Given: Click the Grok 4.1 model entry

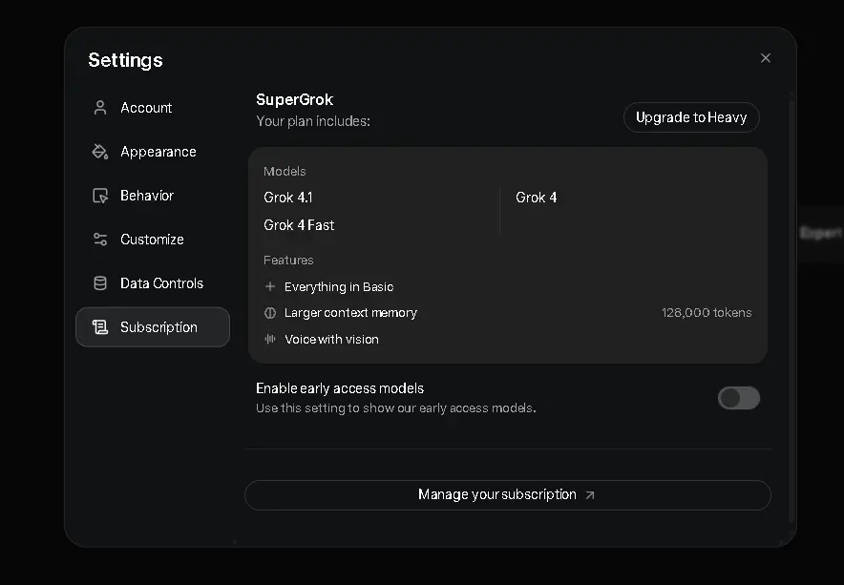Looking at the screenshot, I should pyautogui.click(x=288, y=198).
